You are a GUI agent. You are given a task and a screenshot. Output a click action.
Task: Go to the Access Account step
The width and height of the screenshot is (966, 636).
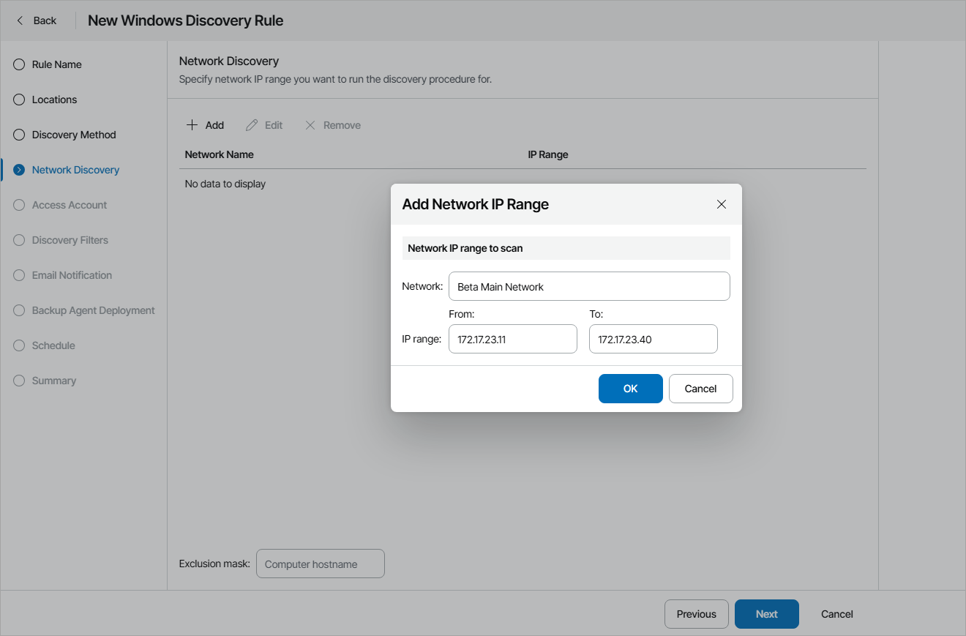[x=69, y=205]
